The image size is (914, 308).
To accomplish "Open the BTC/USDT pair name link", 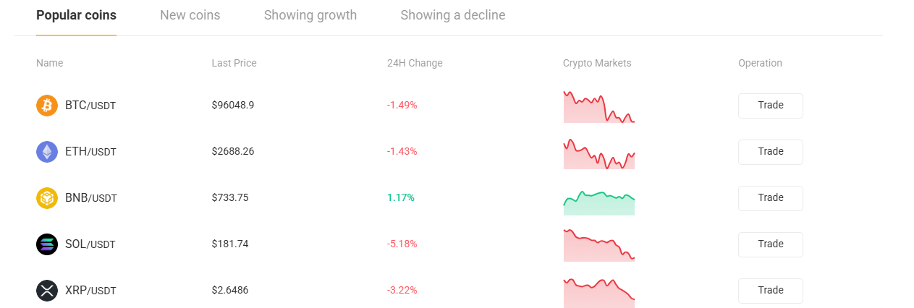I will (x=90, y=106).
